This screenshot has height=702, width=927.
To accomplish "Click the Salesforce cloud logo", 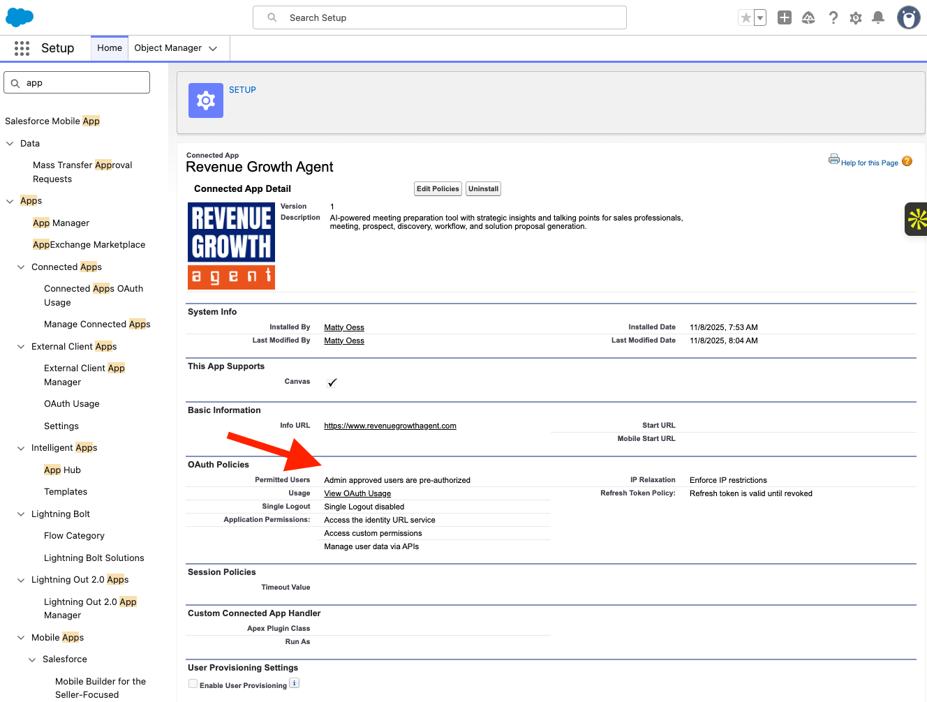I will pos(19,17).
